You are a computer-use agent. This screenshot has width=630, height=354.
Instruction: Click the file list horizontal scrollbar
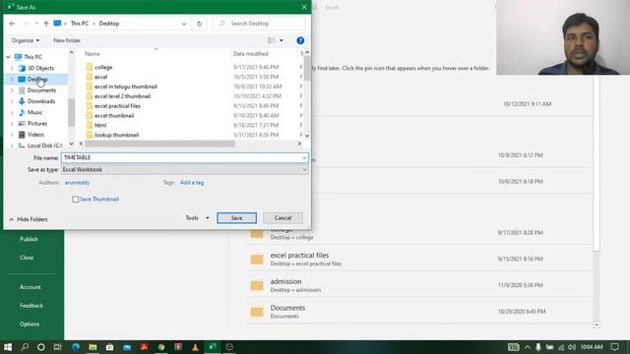pos(159,144)
